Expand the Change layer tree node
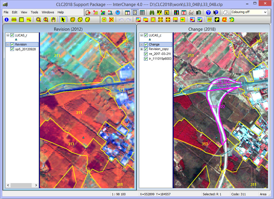 point(141,44)
